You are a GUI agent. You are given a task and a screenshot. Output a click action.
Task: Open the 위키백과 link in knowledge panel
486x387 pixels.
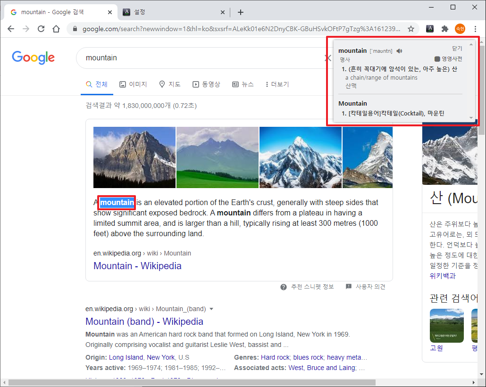[x=443, y=276]
